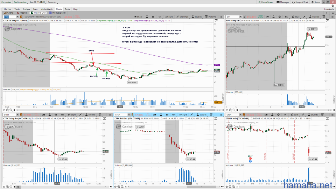Click trendline scale icon on SPY chart
This screenshot has width=336, height=189.
click(327, 21)
